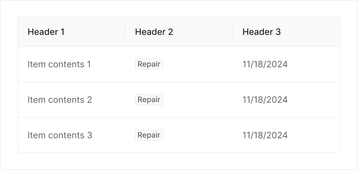Click empty header space right of Header 1 label
This screenshot has width=358, height=170.
[x=94, y=32]
